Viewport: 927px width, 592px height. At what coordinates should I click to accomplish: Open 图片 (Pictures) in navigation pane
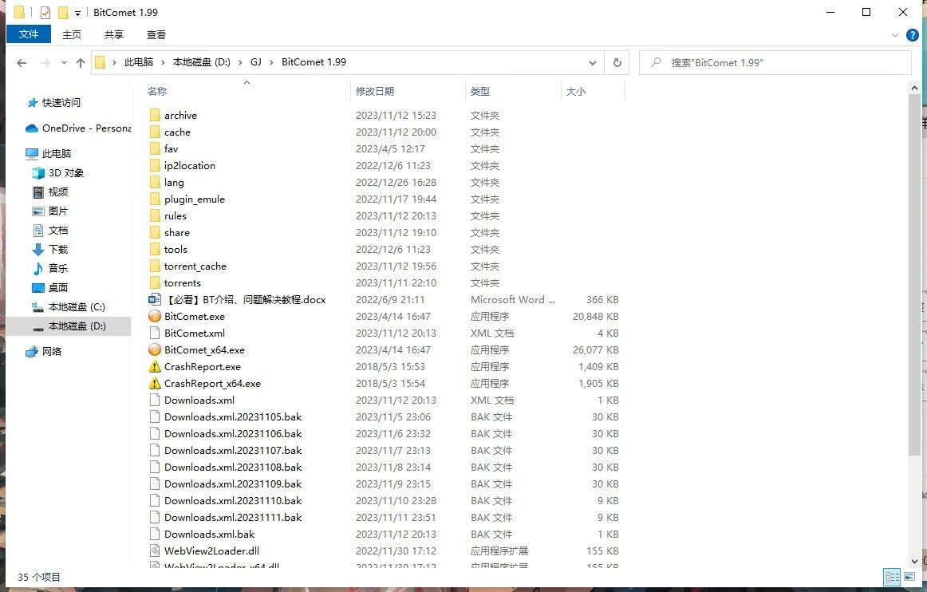(50, 211)
